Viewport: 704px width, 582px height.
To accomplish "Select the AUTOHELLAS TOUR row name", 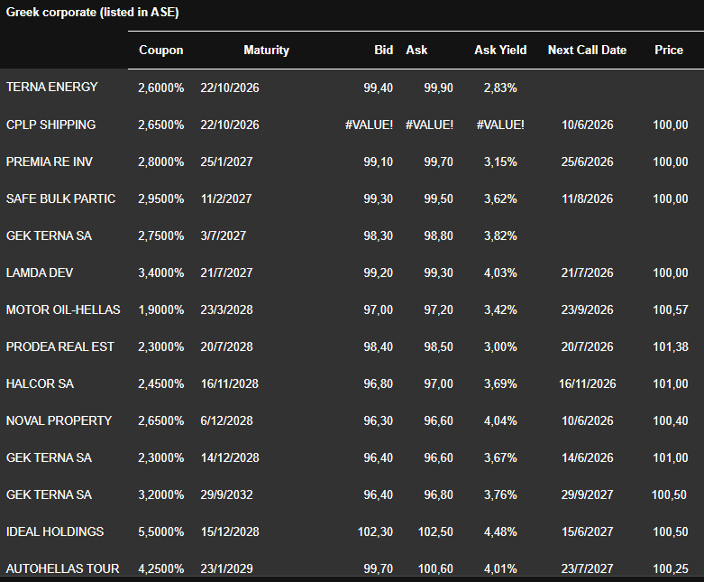I will (x=62, y=568).
